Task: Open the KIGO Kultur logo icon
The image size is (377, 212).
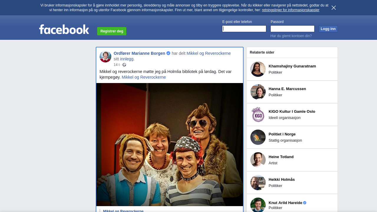Action: [x=258, y=115]
